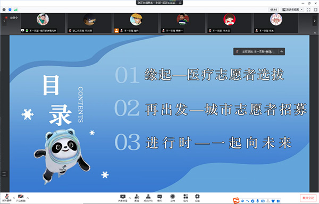Select participant with boy photo avatar
Screen dimensions: 319x204
tap(183, 20)
